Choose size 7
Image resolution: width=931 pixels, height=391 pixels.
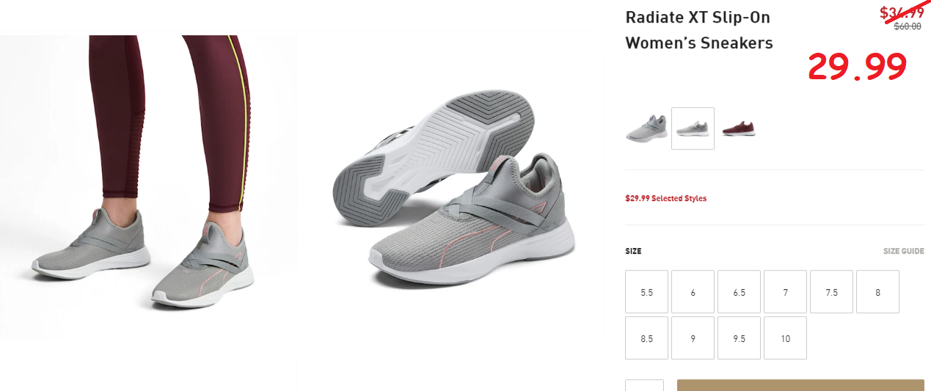pyautogui.click(x=785, y=292)
